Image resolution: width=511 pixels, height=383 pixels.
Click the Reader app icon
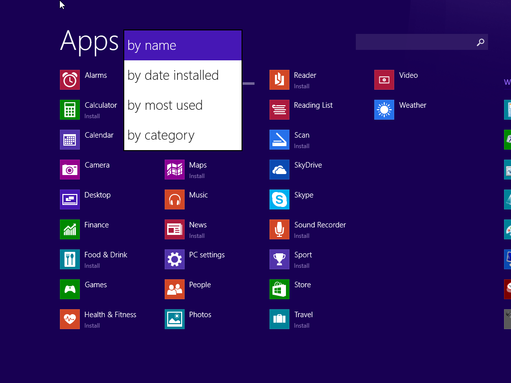pos(279,80)
